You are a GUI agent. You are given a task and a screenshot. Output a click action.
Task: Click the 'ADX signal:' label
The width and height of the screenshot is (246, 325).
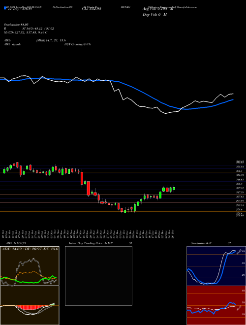(x=12, y=44)
